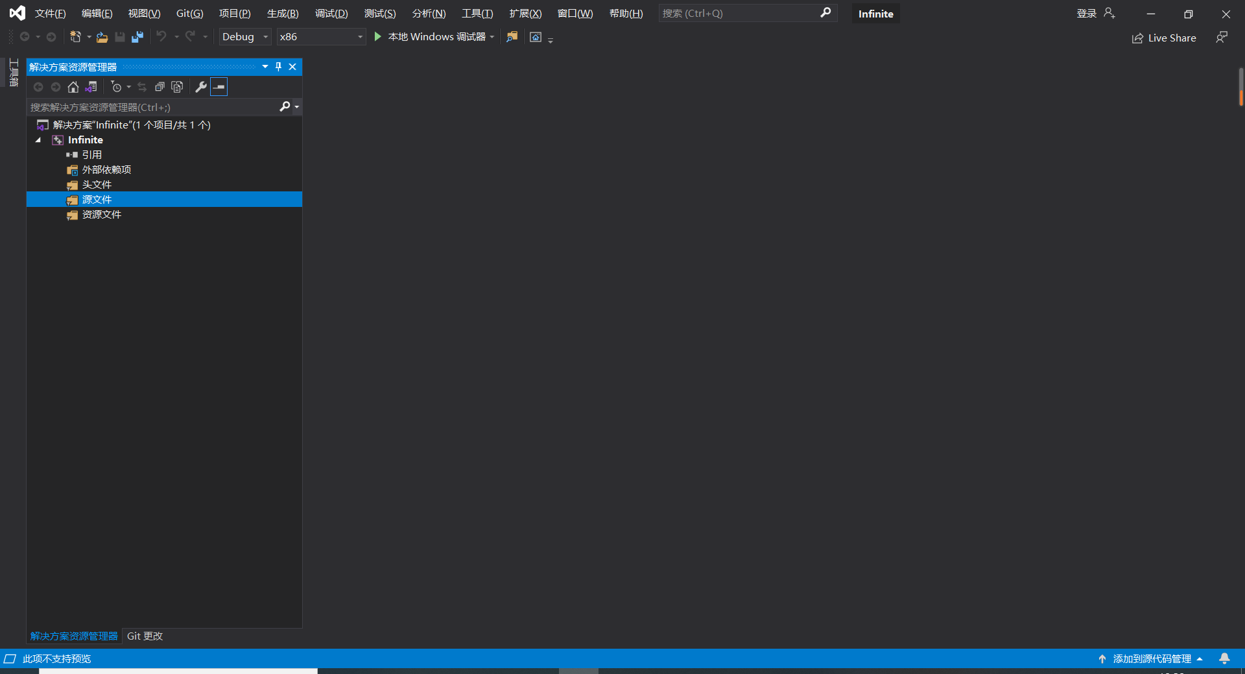Click the Save single-disk toolbar icon

[x=120, y=37]
